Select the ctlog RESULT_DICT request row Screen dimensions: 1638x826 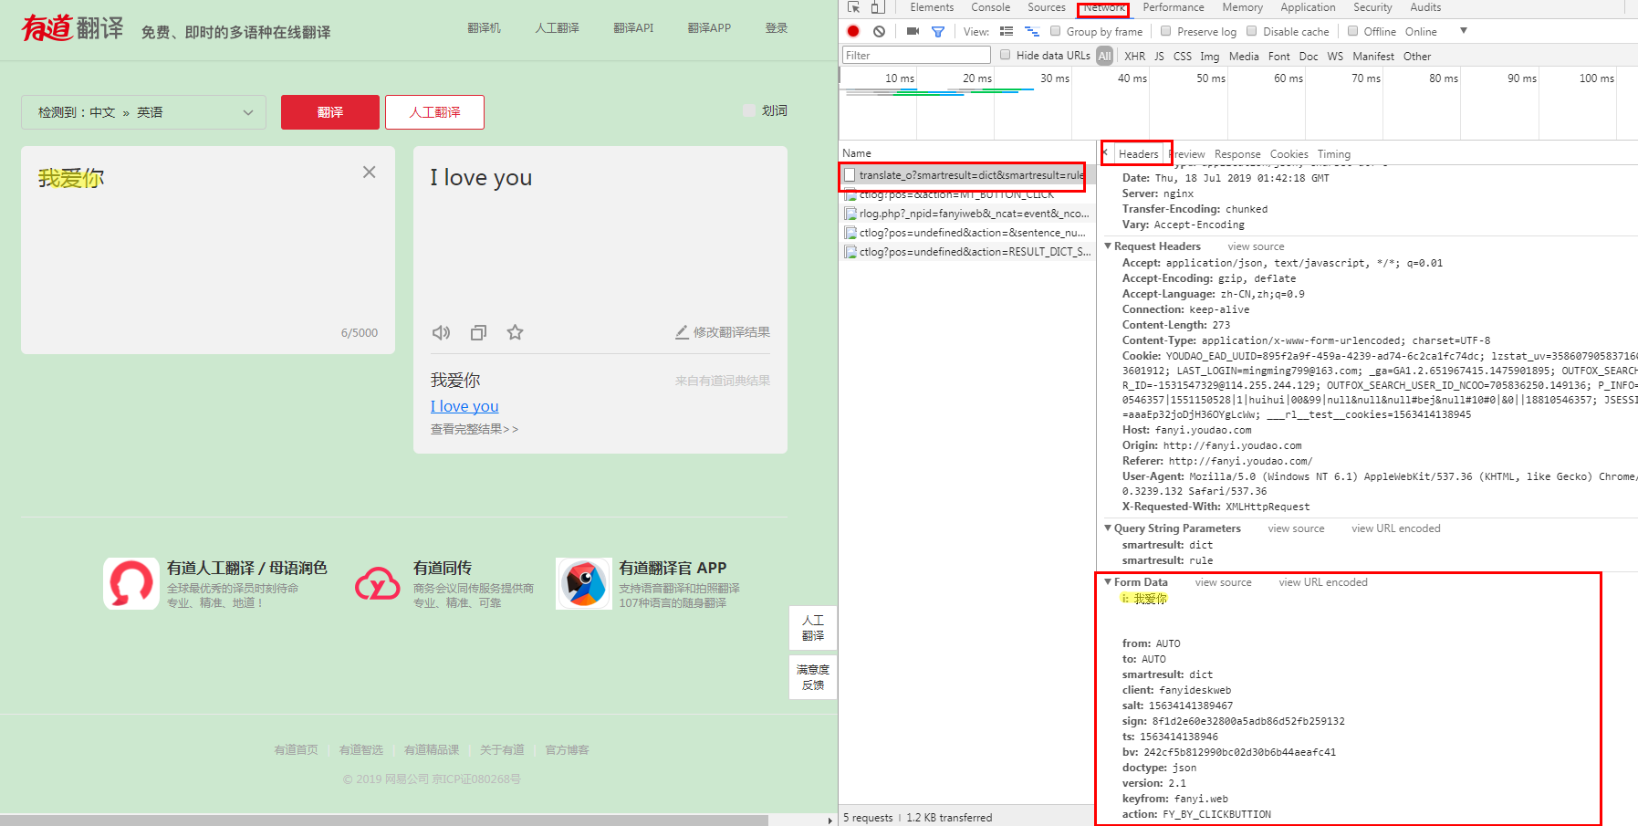(x=967, y=252)
